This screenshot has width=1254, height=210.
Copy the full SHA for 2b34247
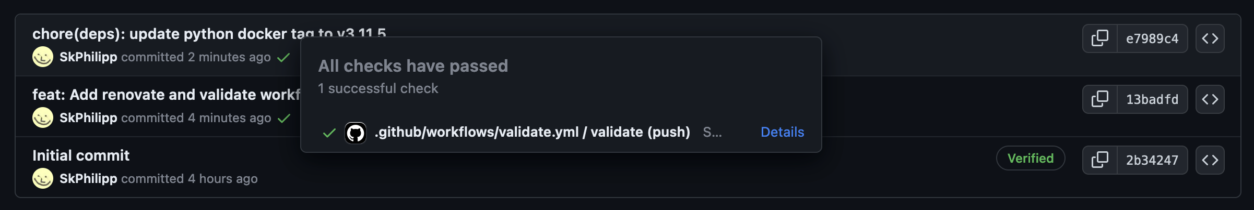(1100, 160)
